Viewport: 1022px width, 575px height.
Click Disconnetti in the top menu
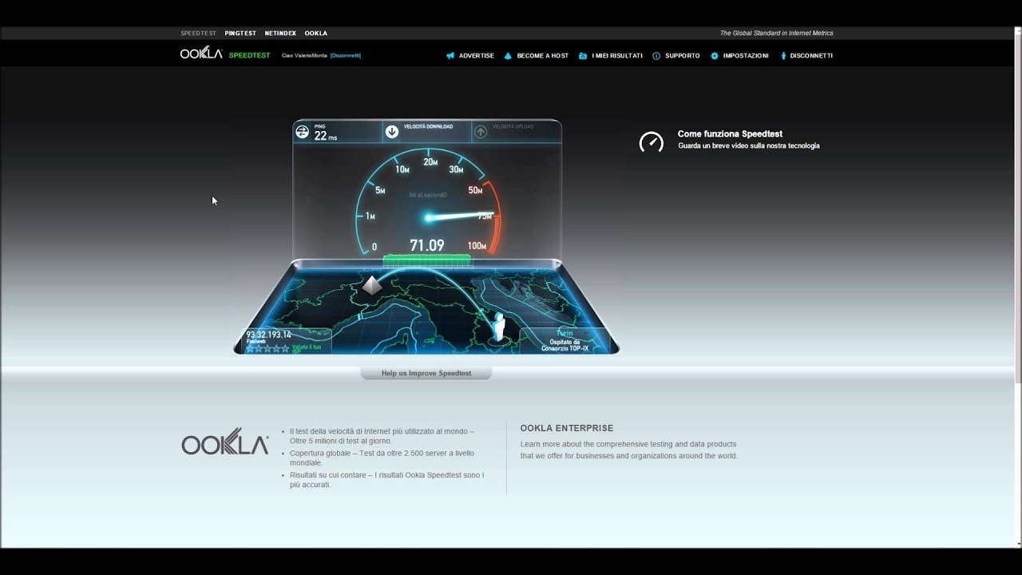(811, 56)
